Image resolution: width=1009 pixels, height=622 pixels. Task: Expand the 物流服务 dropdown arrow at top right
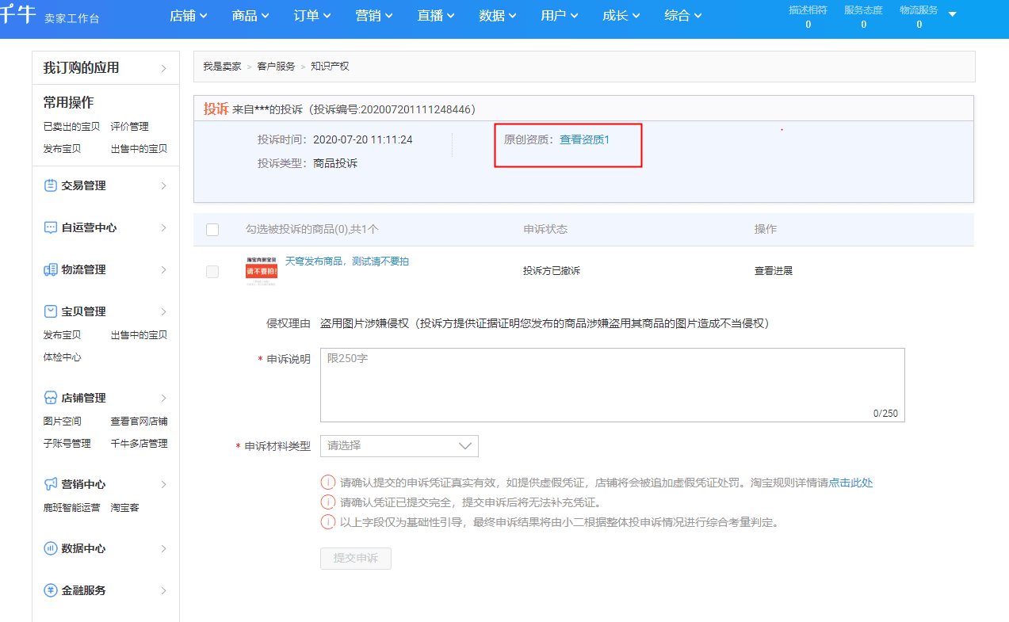(953, 13)
